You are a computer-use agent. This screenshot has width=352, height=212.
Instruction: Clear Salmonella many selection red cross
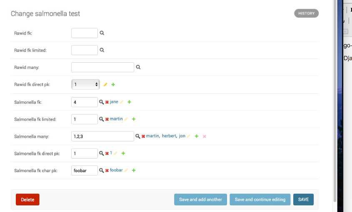pyautogui.click(x=143, y=136)
